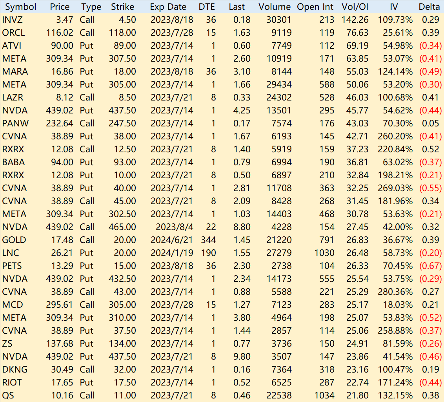The height and width of the screenshot is (402, 444).
Task: Click ORCL price 116.02
Action: 60,33
